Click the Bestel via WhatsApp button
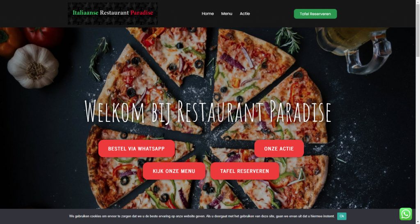The width and height of the screenshot is (420, 224). (x=136, y=148)
